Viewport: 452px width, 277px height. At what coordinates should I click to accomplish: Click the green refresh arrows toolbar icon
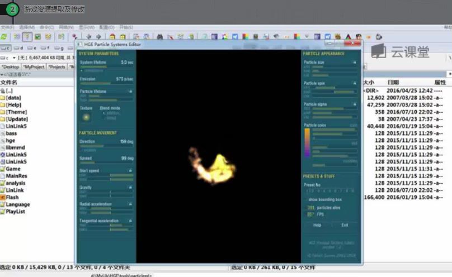coord(4,37)
